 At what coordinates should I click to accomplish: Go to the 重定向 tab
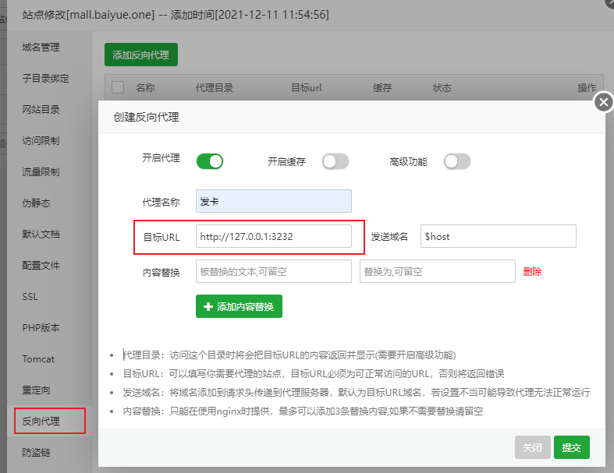37,390
